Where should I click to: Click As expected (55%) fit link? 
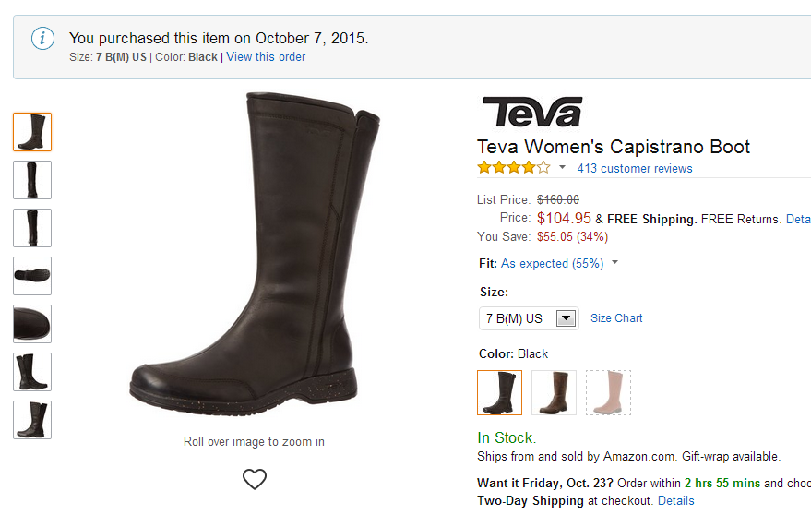[x=552, y=263]
